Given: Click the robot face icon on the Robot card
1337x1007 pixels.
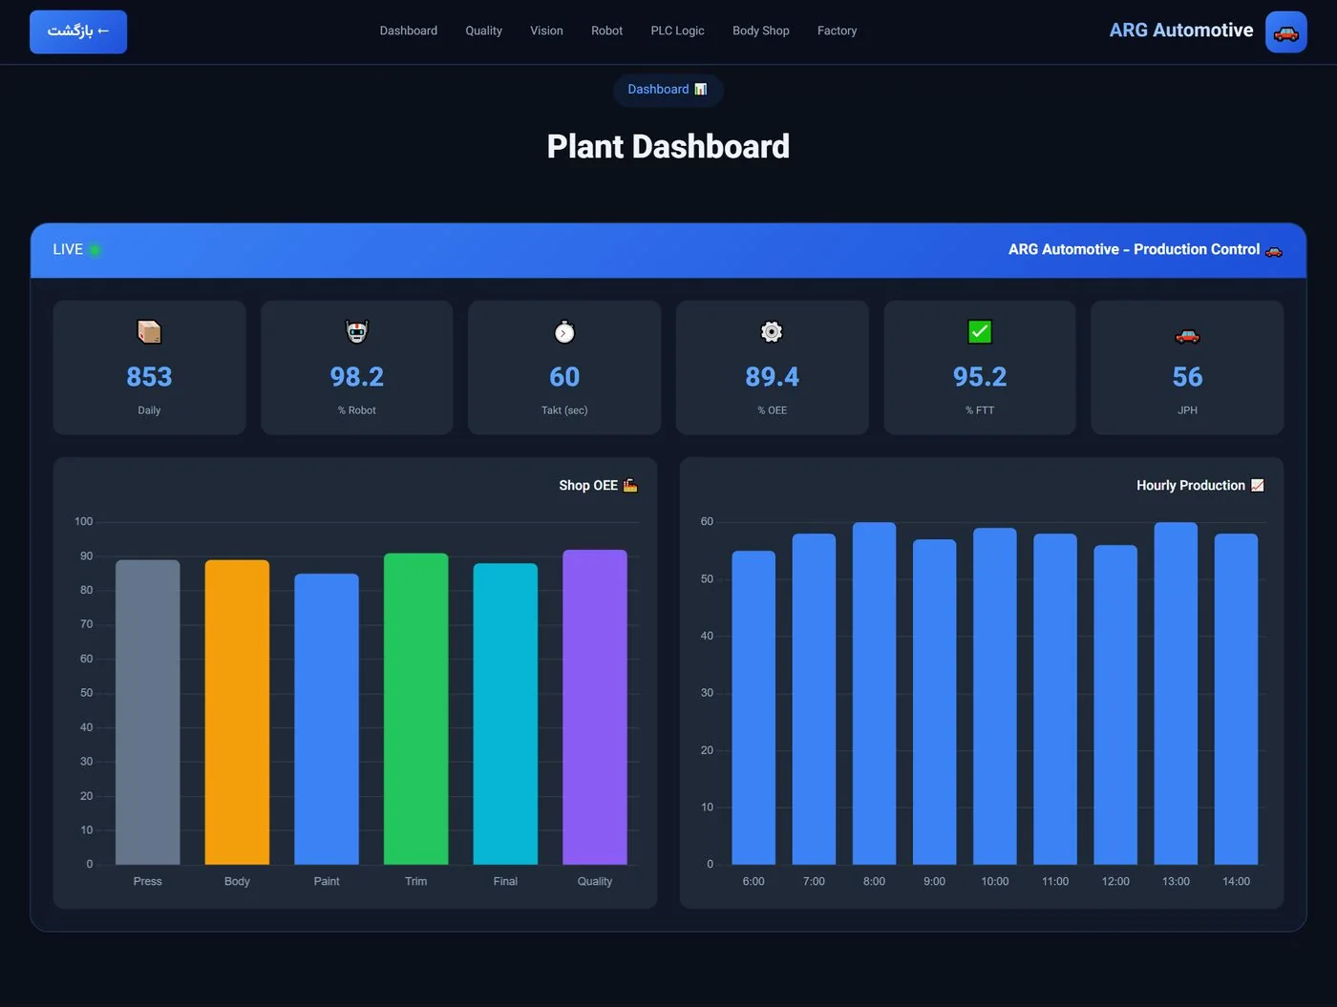Looking at the screenshot, I should point(356,331).
